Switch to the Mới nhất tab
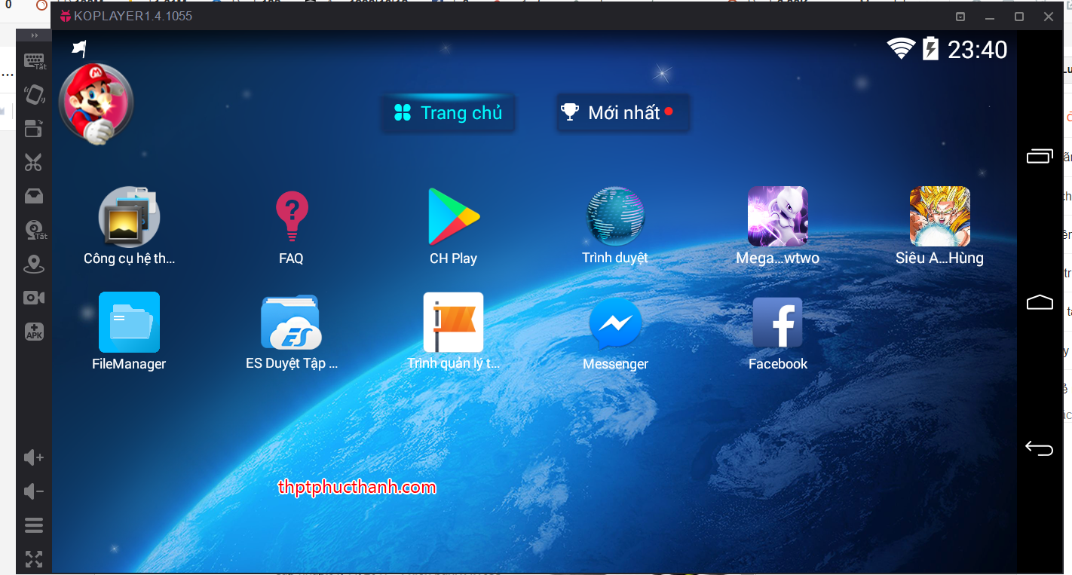Screen dimensions: 1072x575 (623, 113)
